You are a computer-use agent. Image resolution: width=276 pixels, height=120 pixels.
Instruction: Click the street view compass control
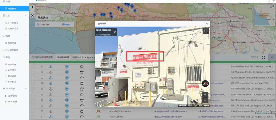click(x=205, y=84)
